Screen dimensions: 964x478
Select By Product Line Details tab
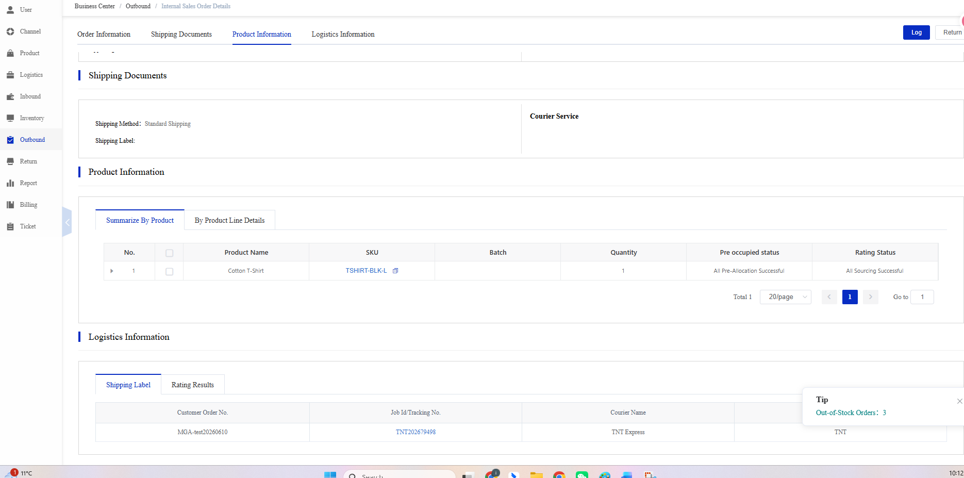229,220
